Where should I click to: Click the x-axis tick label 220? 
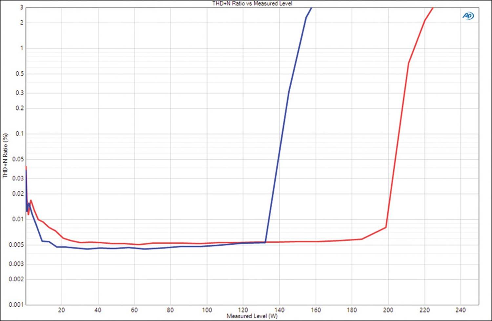(424, 310)
